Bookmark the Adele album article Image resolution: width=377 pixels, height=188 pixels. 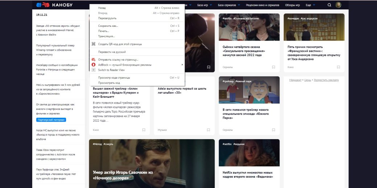[x=209, y=130]
